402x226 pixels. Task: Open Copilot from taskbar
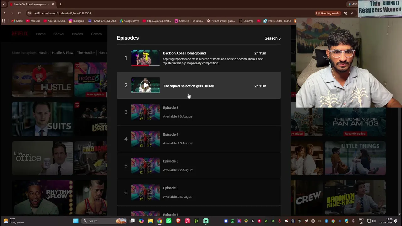point(141,221)
